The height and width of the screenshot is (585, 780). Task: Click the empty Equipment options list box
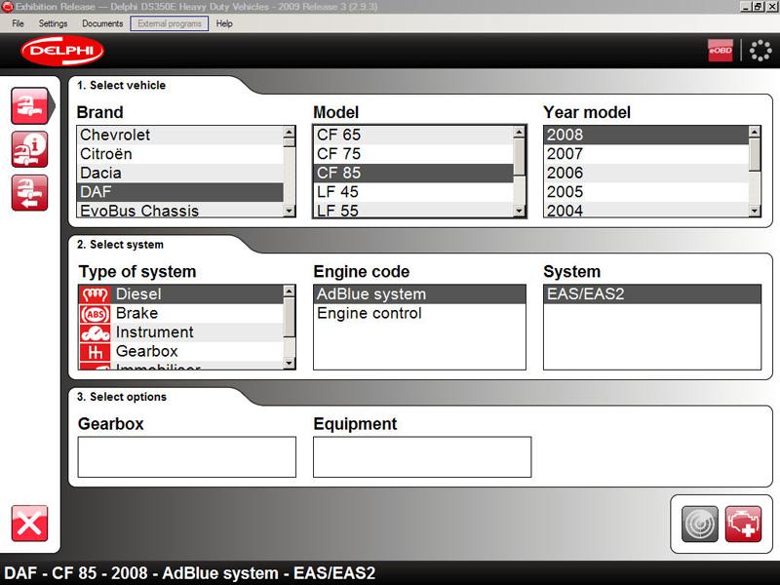(x=422, y=457)
